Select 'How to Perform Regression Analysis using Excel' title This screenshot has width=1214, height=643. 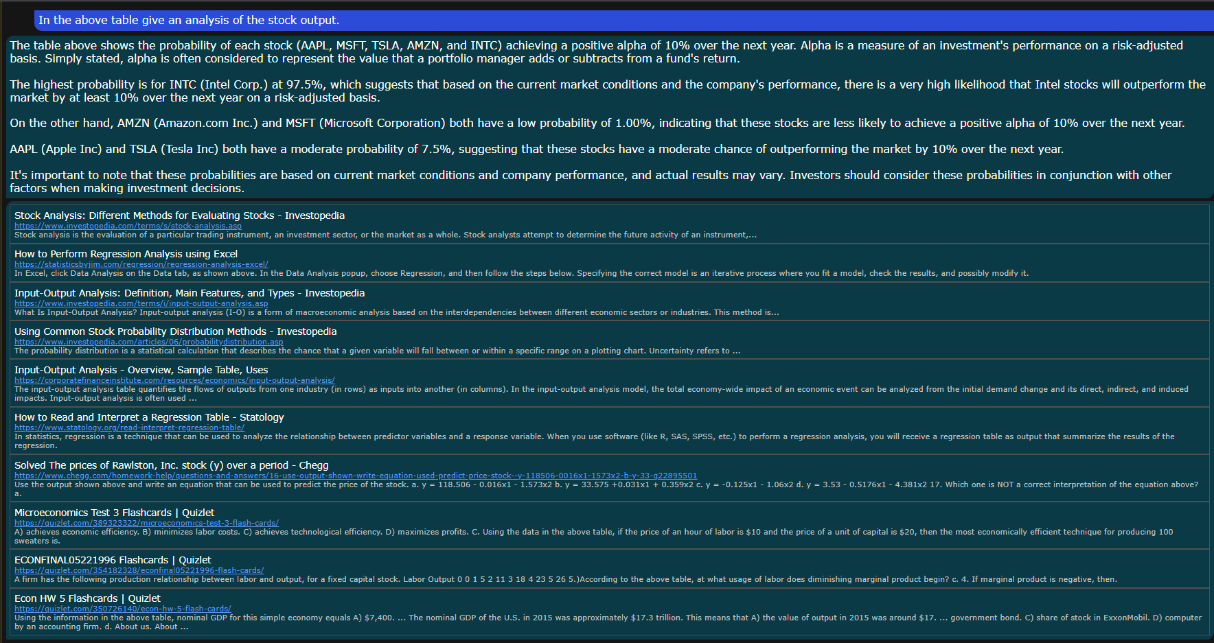126,254
